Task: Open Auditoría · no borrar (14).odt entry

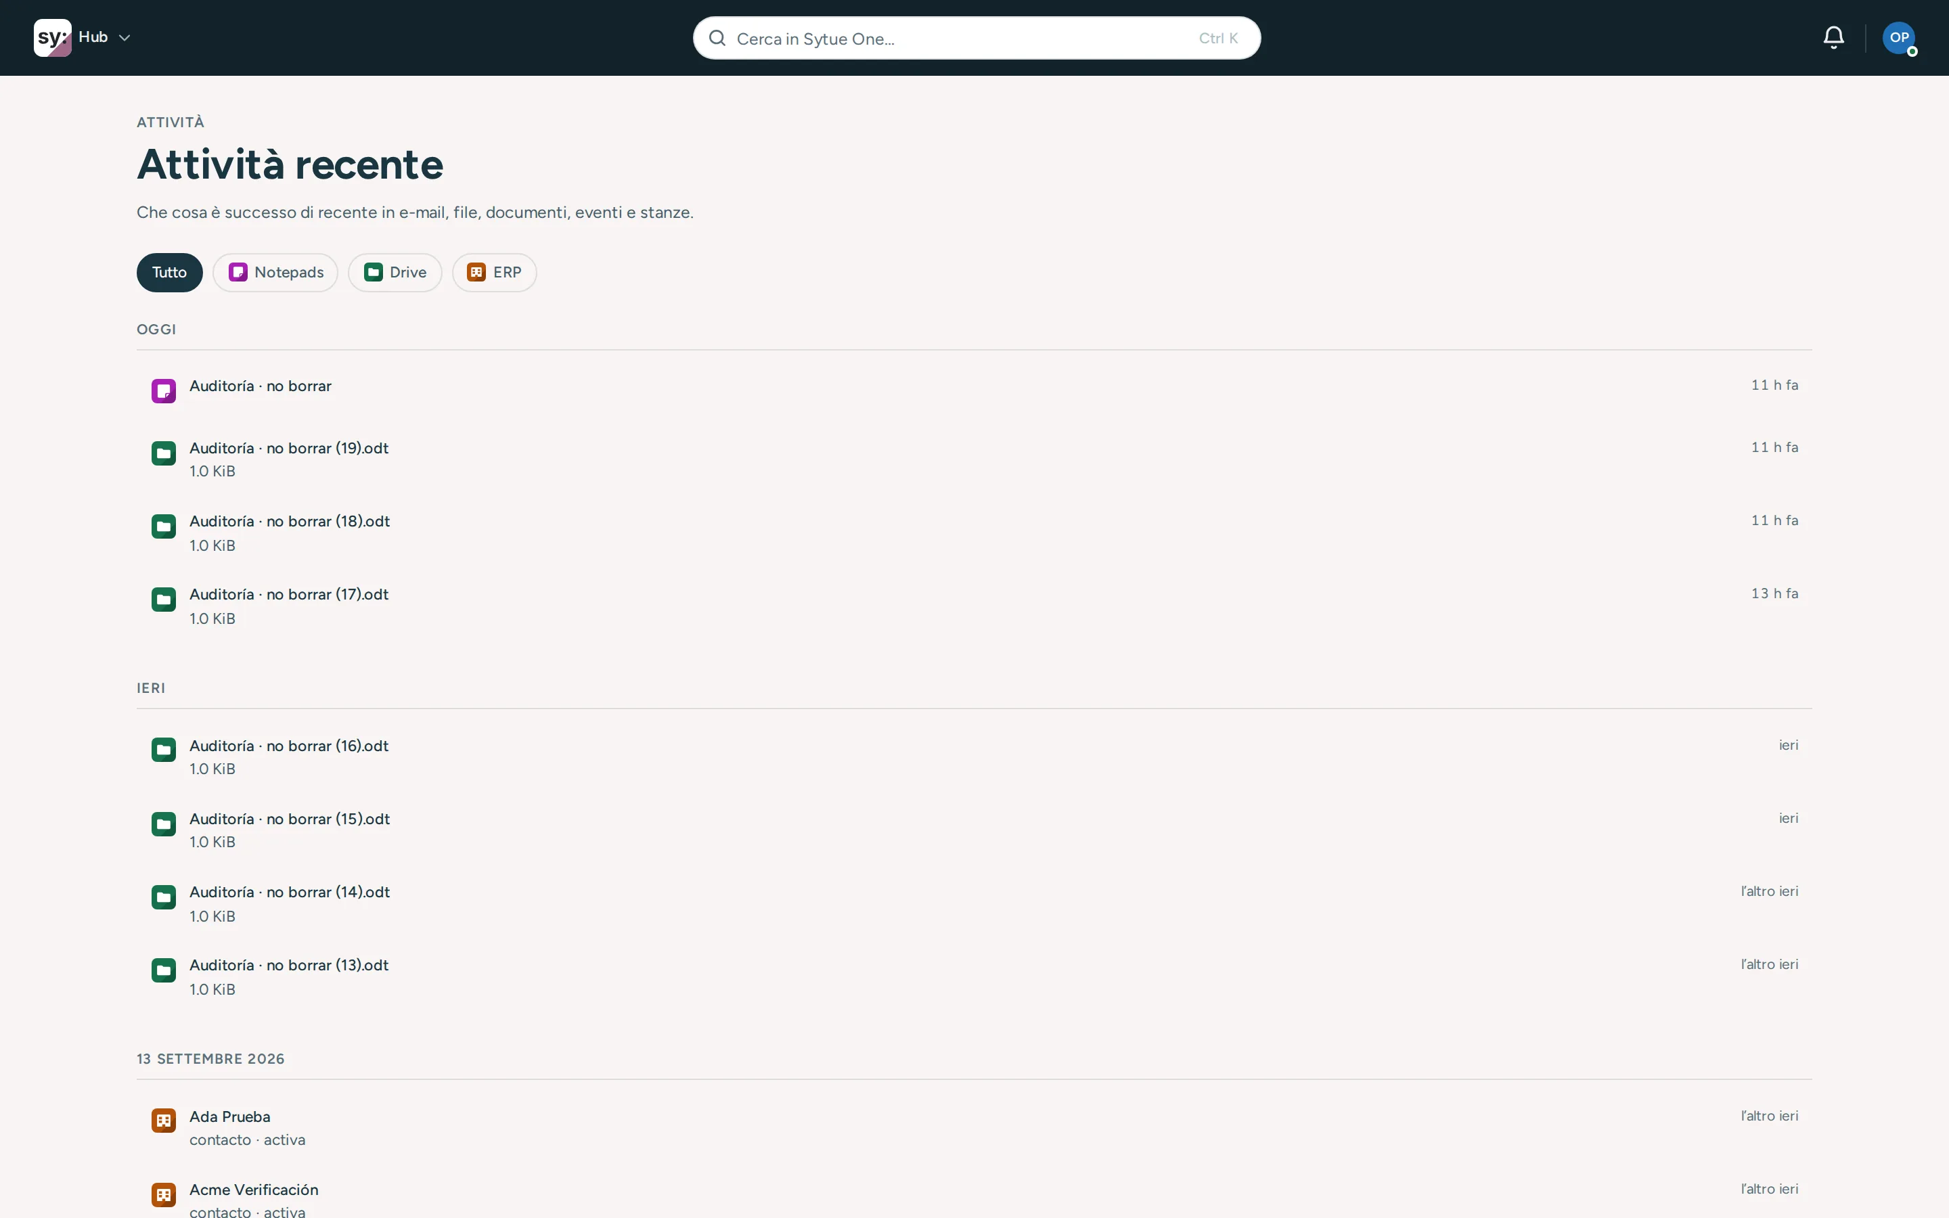Action: point(974,903)
